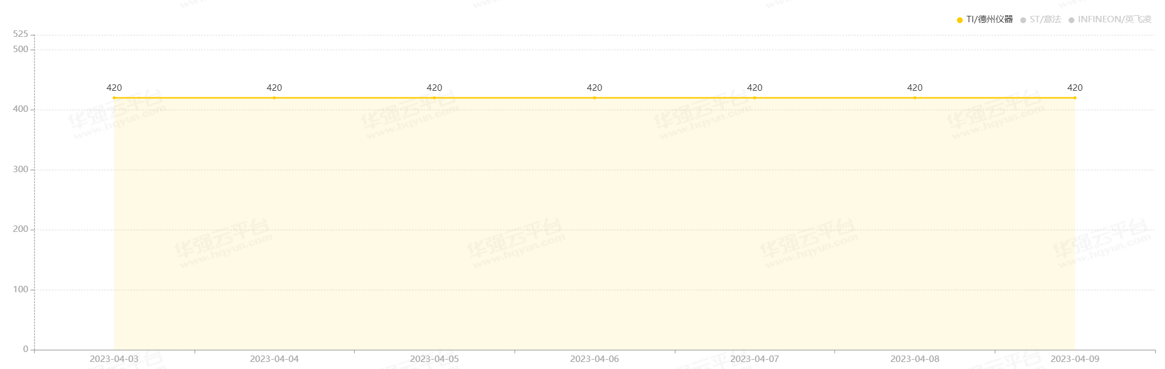This screenshot has height=369, width=1165.
Task: Click the yellow TI legend dot
Action: (959, 20)
